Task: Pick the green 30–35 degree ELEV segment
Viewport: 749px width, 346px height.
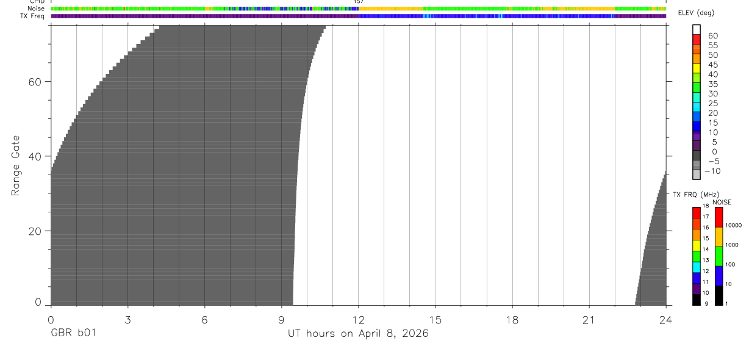Action: click(x=697, y=88)
